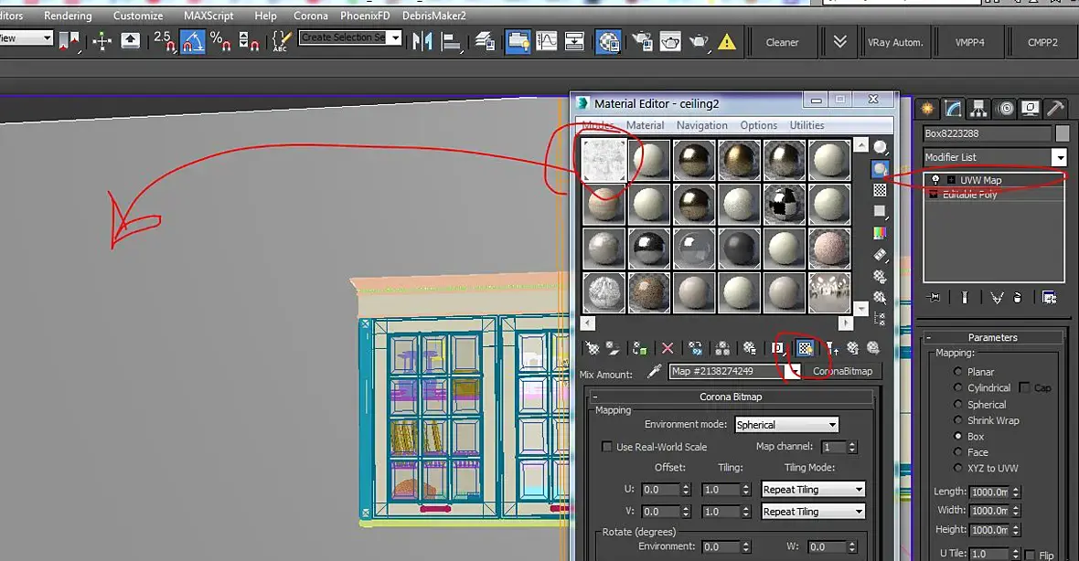Pick material with the eyedropper icon
This screenshot has width=1079, height=561.
(x=654, y=371)
